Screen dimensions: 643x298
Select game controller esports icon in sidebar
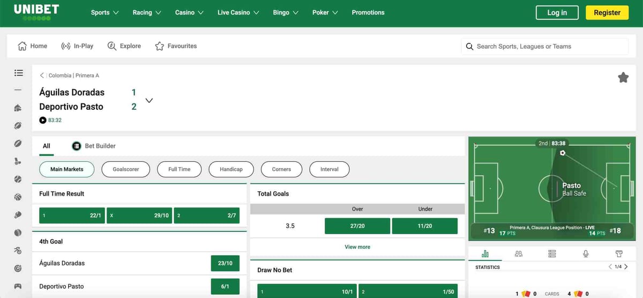pyautogui.click(x=18, y=286)
